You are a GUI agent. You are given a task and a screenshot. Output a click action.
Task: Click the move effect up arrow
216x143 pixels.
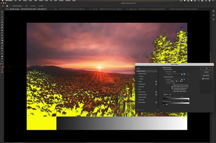click(x=140, y=110)
